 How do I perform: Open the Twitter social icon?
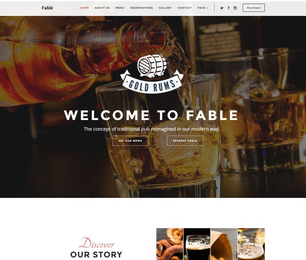(x=222, y=8)
